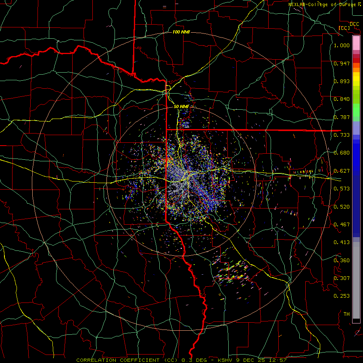Click the 0.893 scale value
363x363 pixels.
(x=342, y=81)
